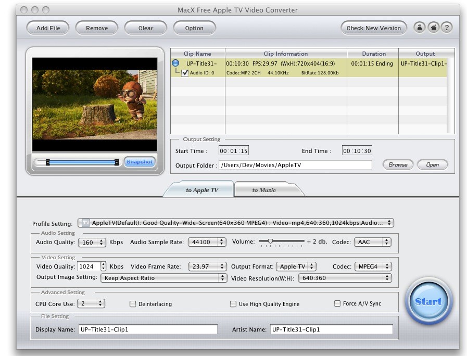Open the audio Codec AAC dropdown
Image resolution: width=467 pixels, height=356 pixels.
click(373, 242)
